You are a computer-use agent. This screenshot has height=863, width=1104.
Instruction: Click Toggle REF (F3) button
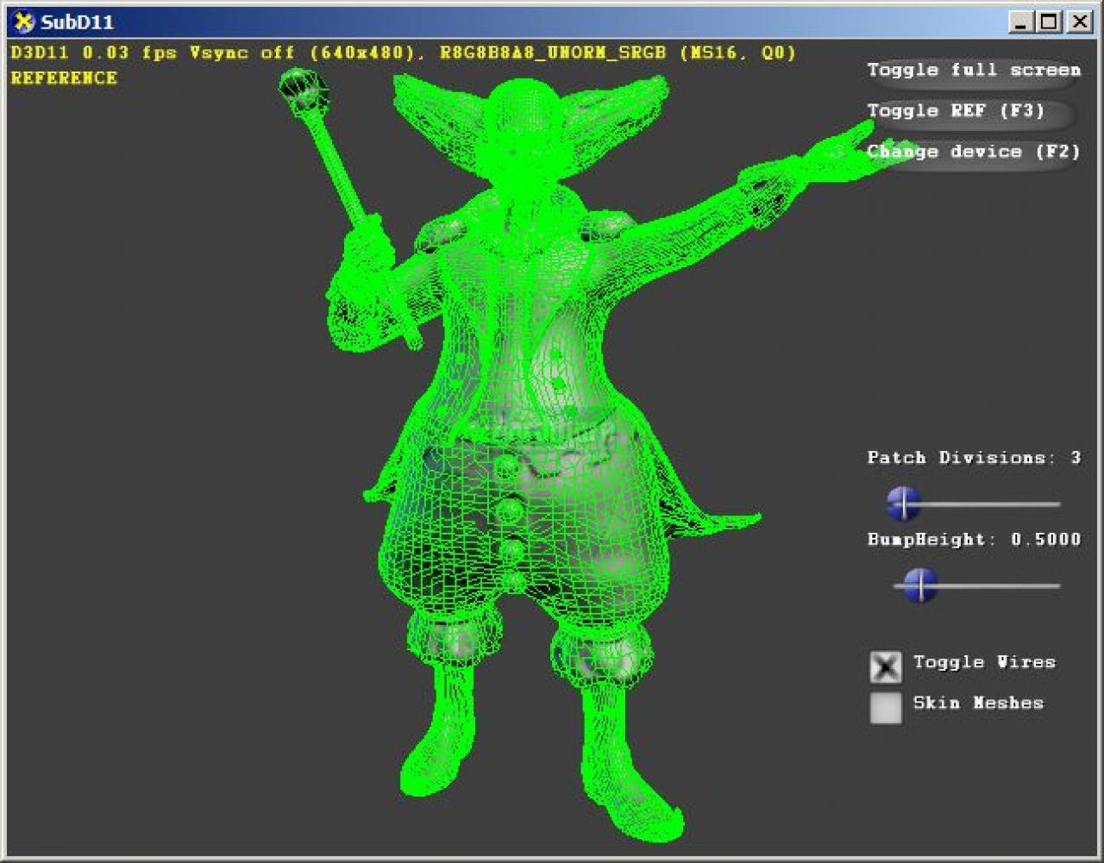pyautogui.click(x=971, y=111)
